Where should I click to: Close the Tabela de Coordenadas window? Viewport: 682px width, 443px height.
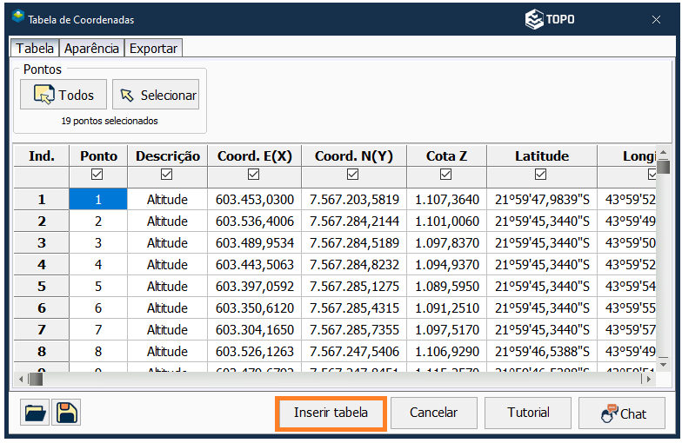click(x=656, y=19)
